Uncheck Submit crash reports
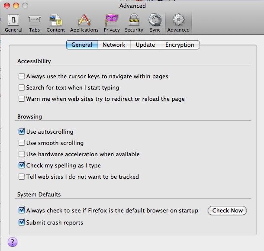This screenshot has width=264, height=251. tap(22, 222)
